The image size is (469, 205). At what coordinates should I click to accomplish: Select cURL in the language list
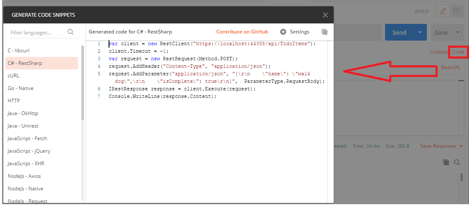tap(42, 76)
